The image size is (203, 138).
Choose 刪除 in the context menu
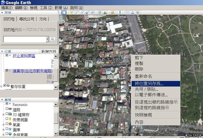(x=156, y=69)
